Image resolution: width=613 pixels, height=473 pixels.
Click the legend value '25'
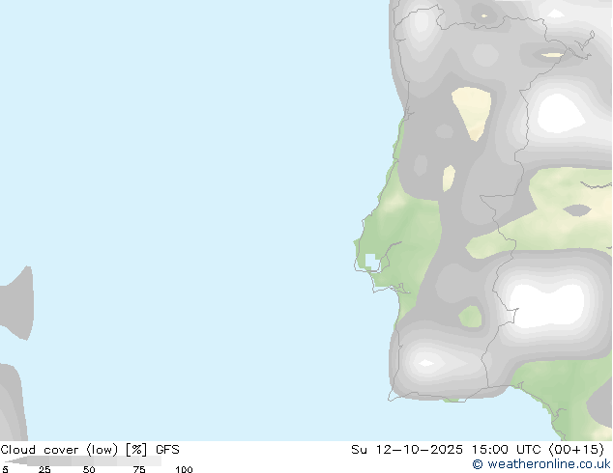44,469
